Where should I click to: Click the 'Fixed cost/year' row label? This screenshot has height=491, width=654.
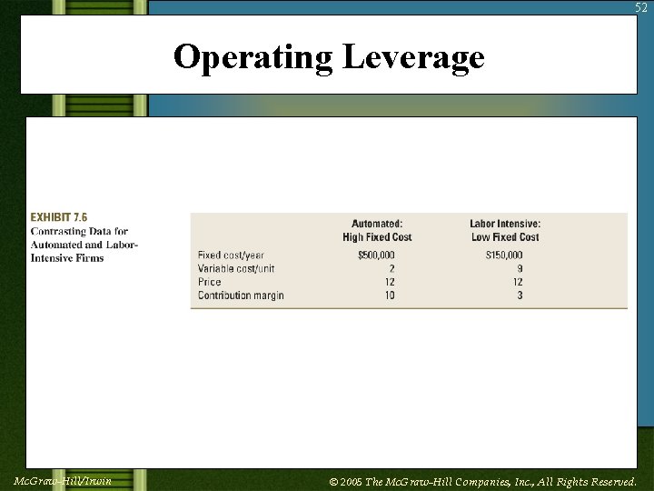pyautogui.click(x=231, y=256)
